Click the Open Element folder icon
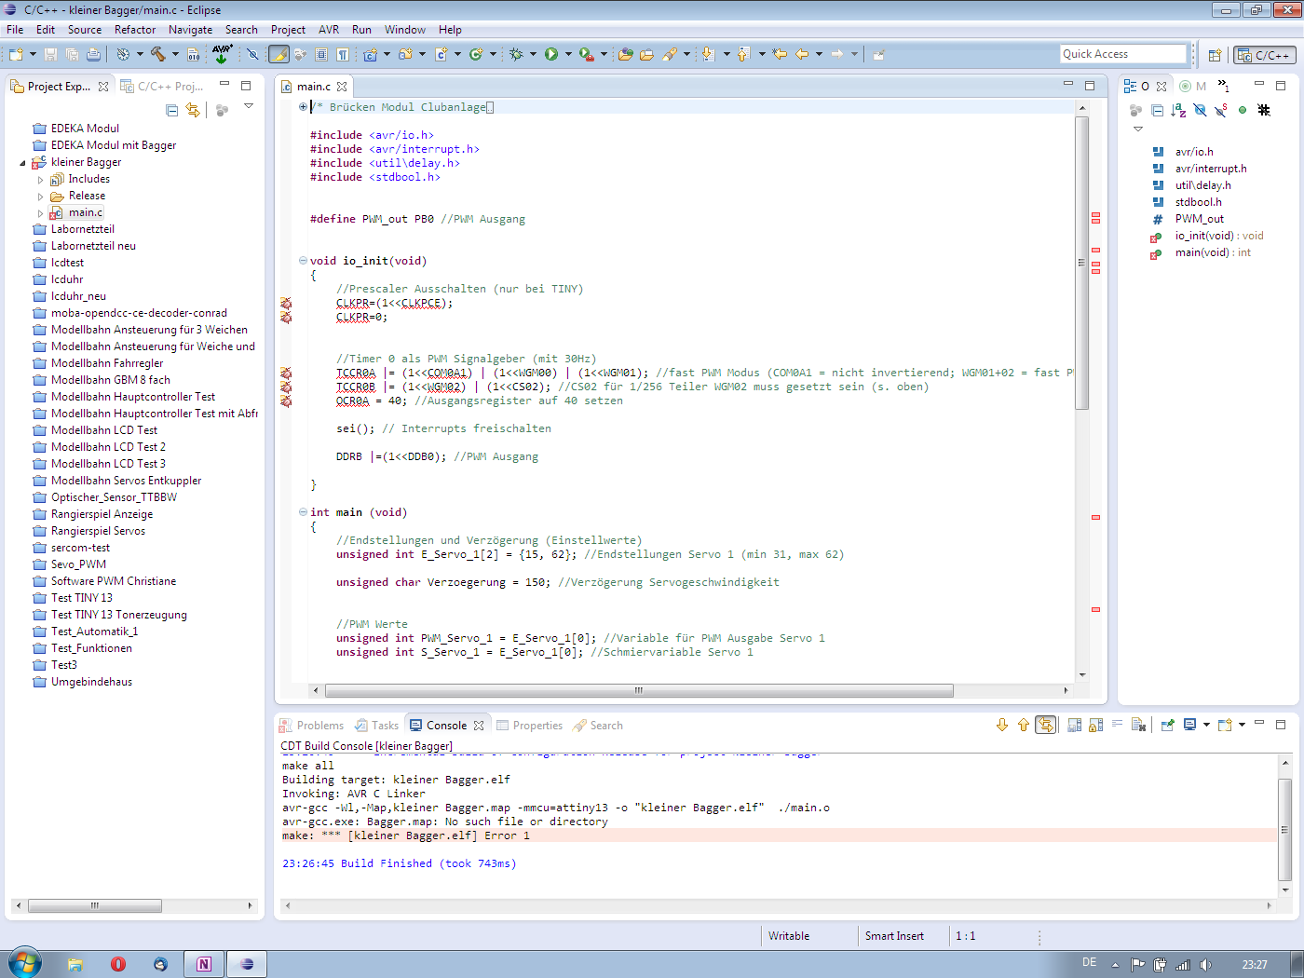 [626, 54]
